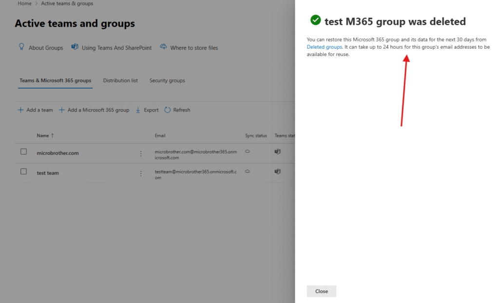This screenshot has width=499, height=303.
Task: Open more actions menu for microbrother.com
Action: tap(141, 153)
